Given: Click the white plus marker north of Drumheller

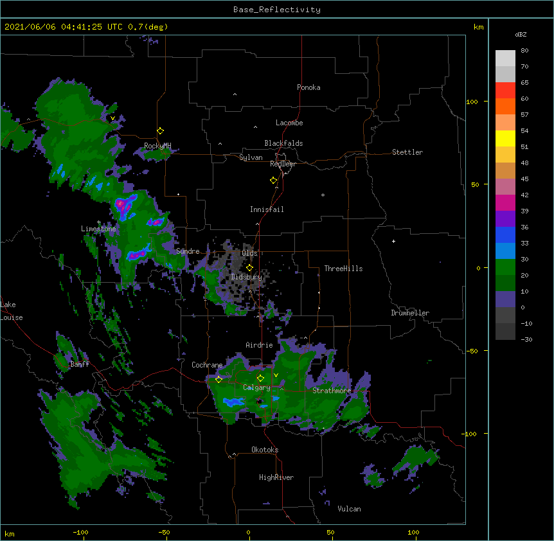Looking at the screenshot, I should pos(393,241).
